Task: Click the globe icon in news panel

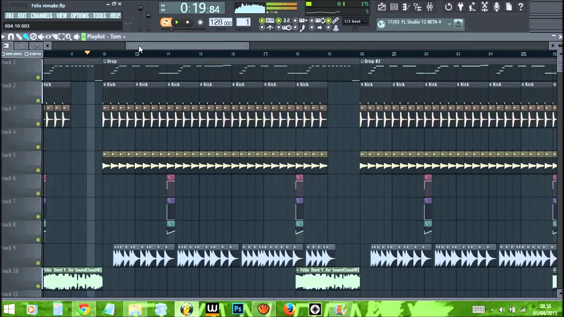Action: click(x=381, y=24)
